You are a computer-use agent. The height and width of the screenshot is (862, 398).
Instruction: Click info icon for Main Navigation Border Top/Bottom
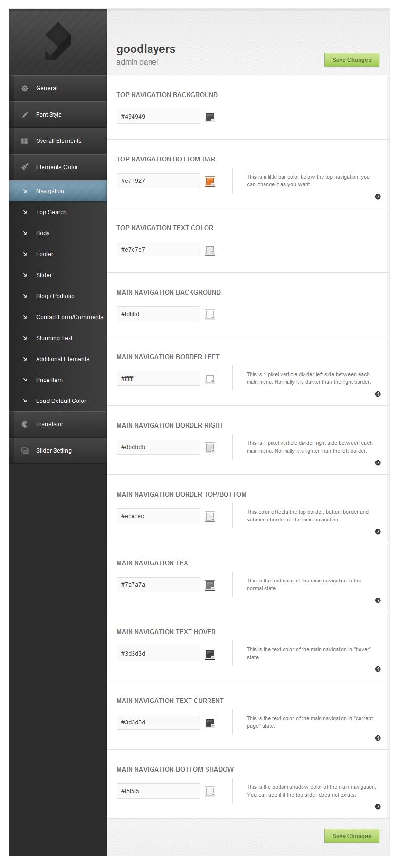[378, 531]
